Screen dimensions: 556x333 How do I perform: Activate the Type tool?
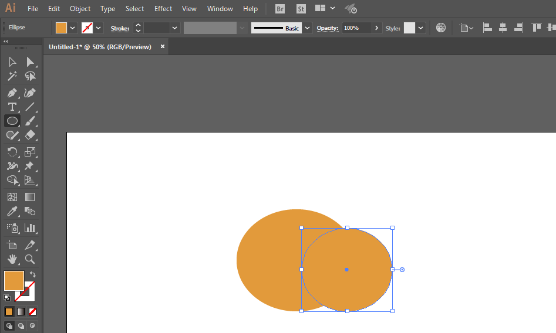point(12,107)
